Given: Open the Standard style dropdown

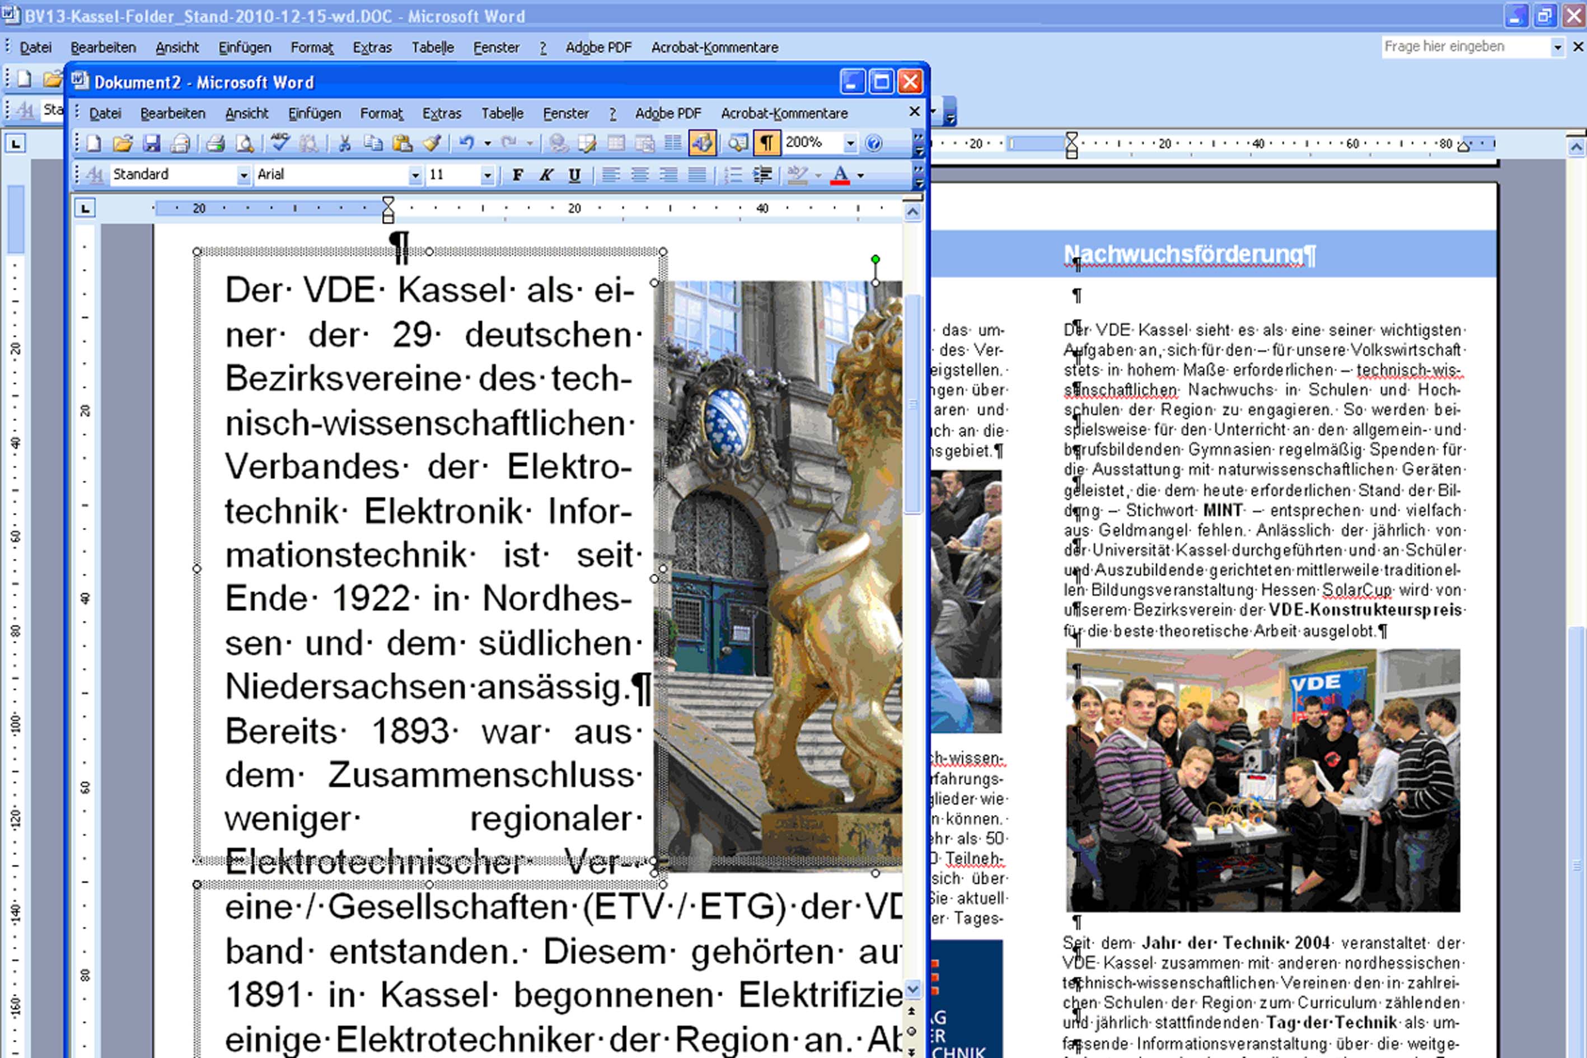Looking at the screenshot, I should pos(244,175).
